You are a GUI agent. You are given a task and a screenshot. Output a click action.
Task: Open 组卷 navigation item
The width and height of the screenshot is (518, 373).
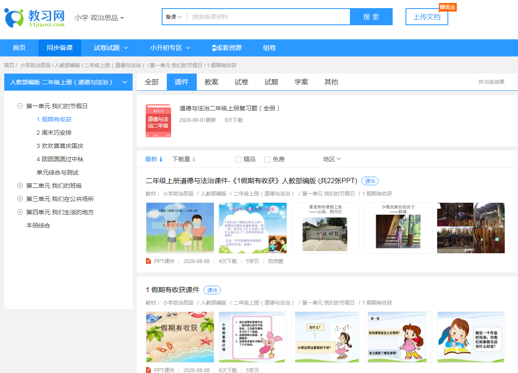tap(269, 48)
